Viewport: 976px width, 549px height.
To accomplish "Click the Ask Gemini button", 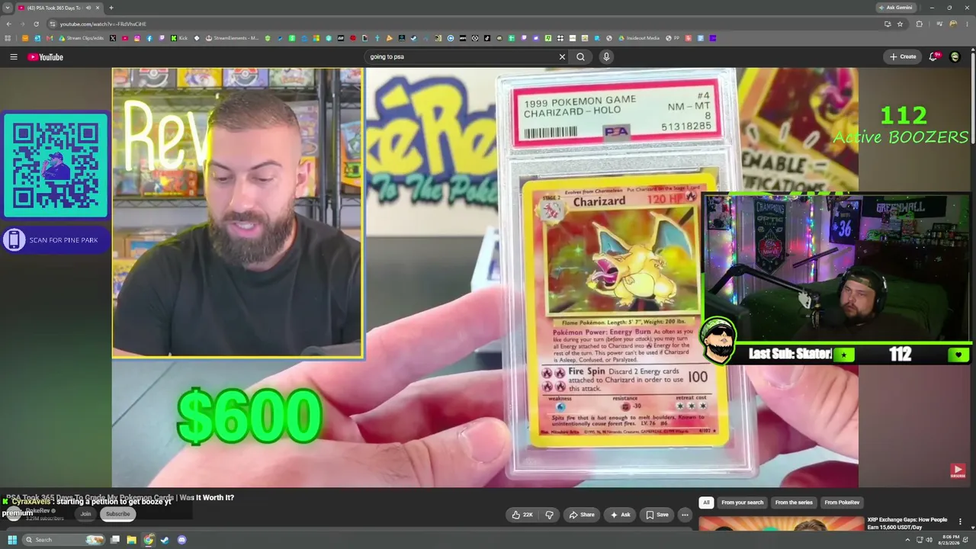I will pyautogui.click(x=895, y=8).
